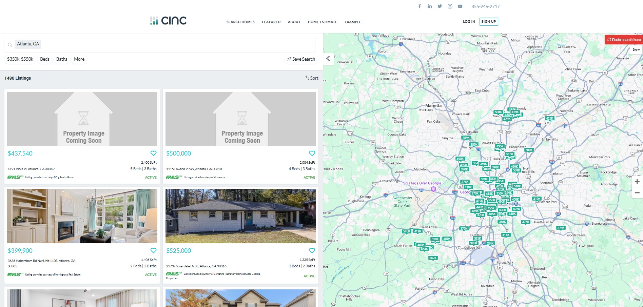Click the Sign Up button

(489, 22)
